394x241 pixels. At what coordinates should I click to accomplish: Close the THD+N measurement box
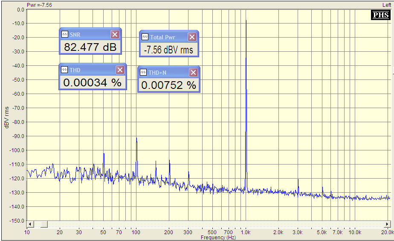point(193,73)
